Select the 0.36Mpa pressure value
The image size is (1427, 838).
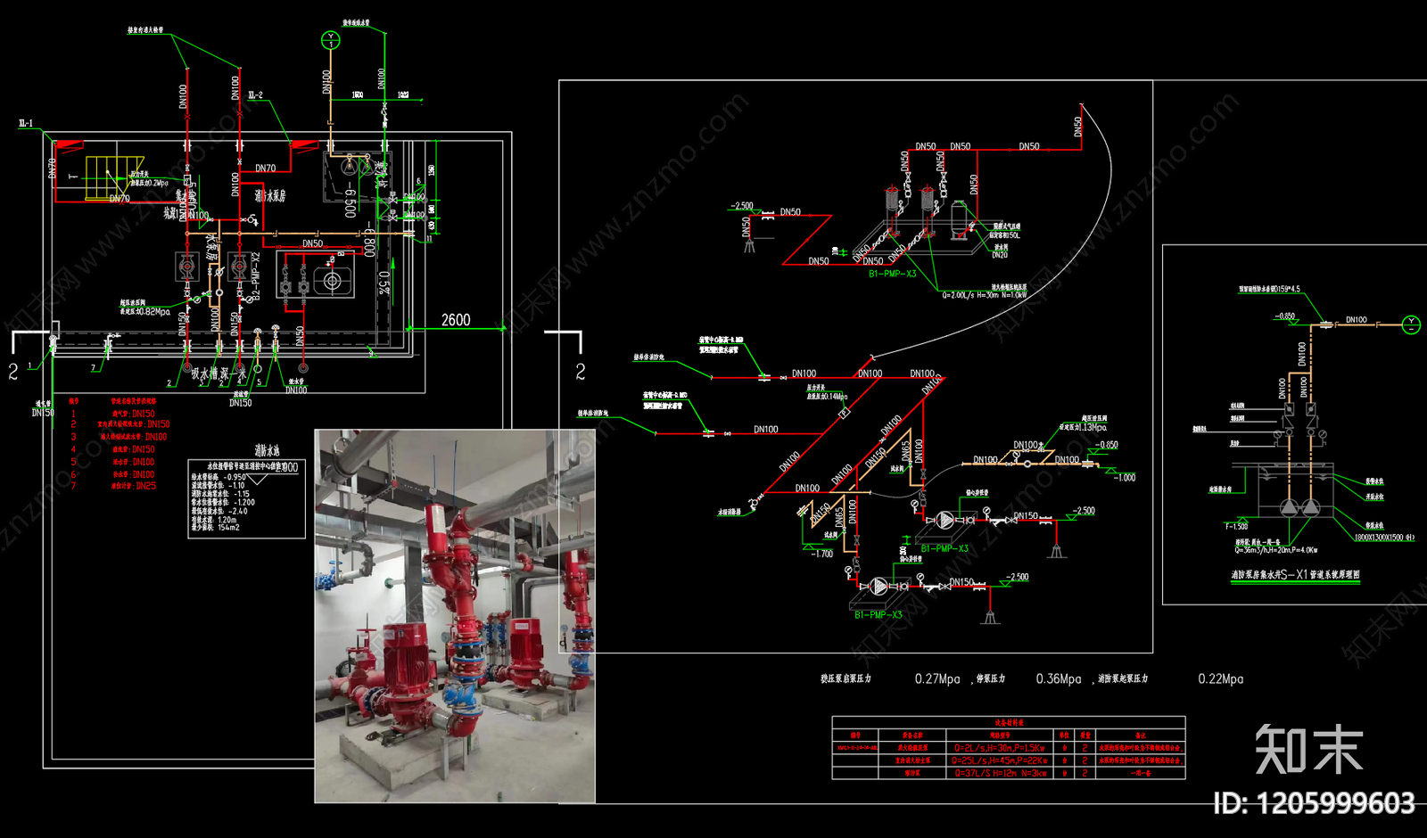tap(1059, 679)
